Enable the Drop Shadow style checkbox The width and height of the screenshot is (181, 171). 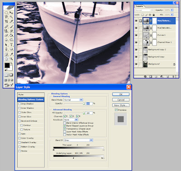coord(19,104)
